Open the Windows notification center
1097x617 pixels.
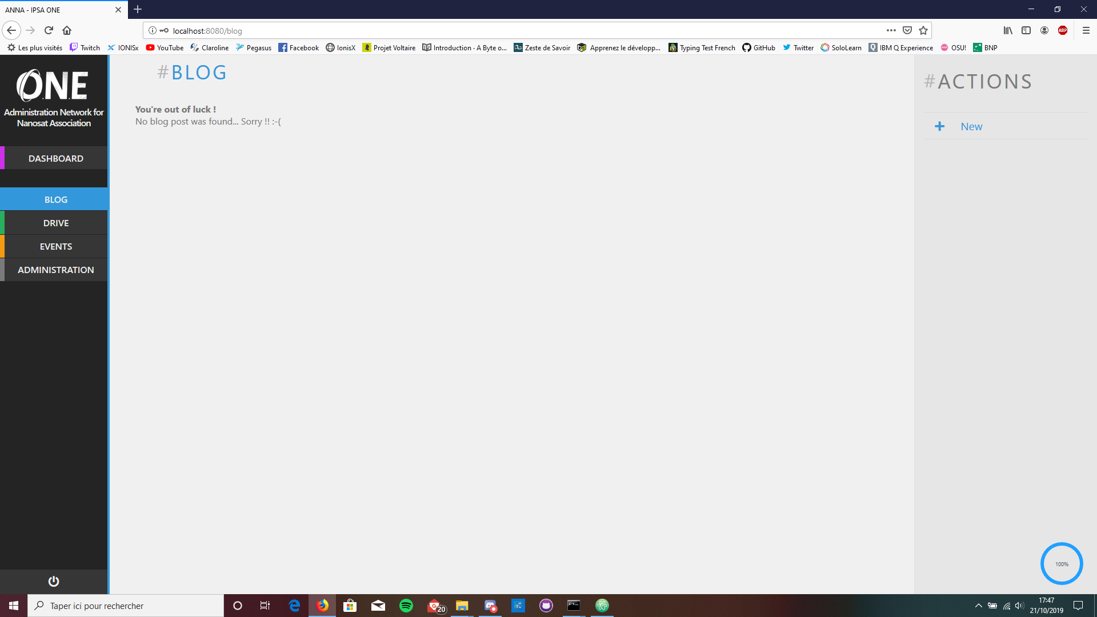click(1078, 606)
